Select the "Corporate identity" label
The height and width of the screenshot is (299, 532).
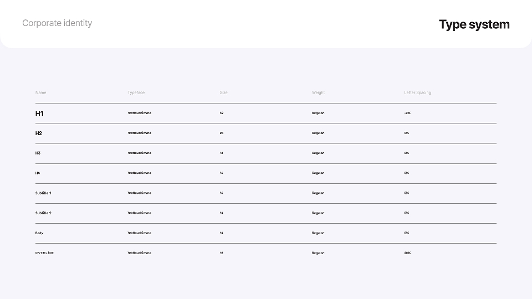(57, 23)
